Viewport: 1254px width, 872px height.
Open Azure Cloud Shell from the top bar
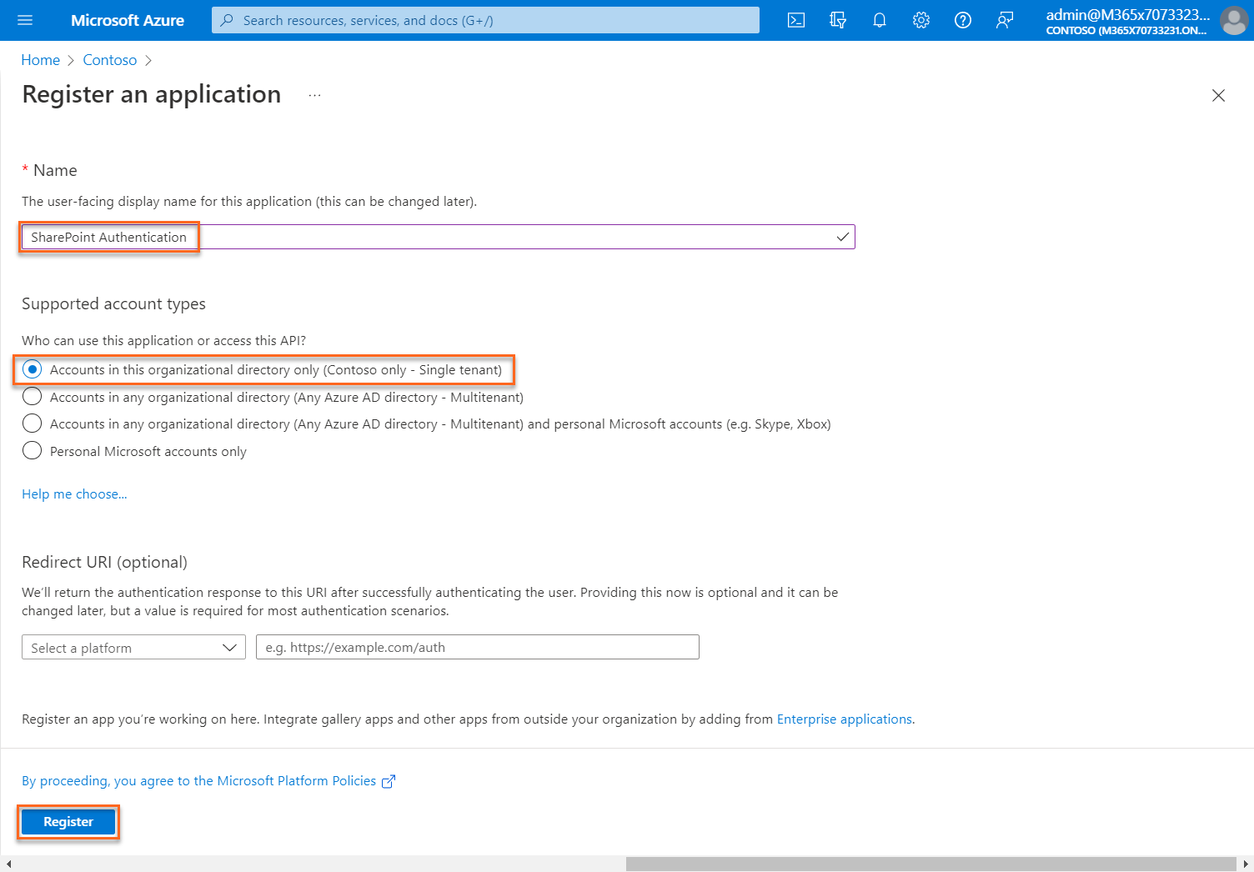pos(795,20)
